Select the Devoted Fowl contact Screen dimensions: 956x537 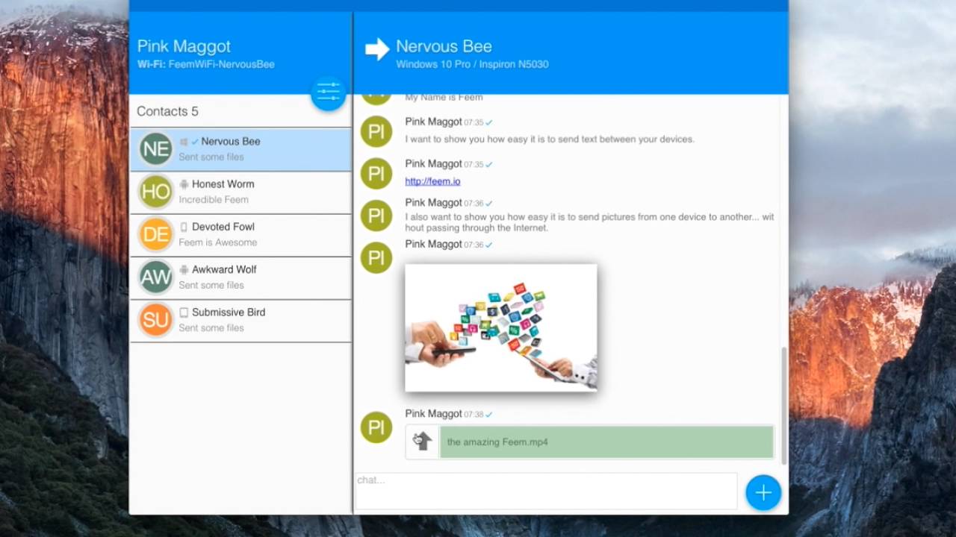(x=254, y=234)
